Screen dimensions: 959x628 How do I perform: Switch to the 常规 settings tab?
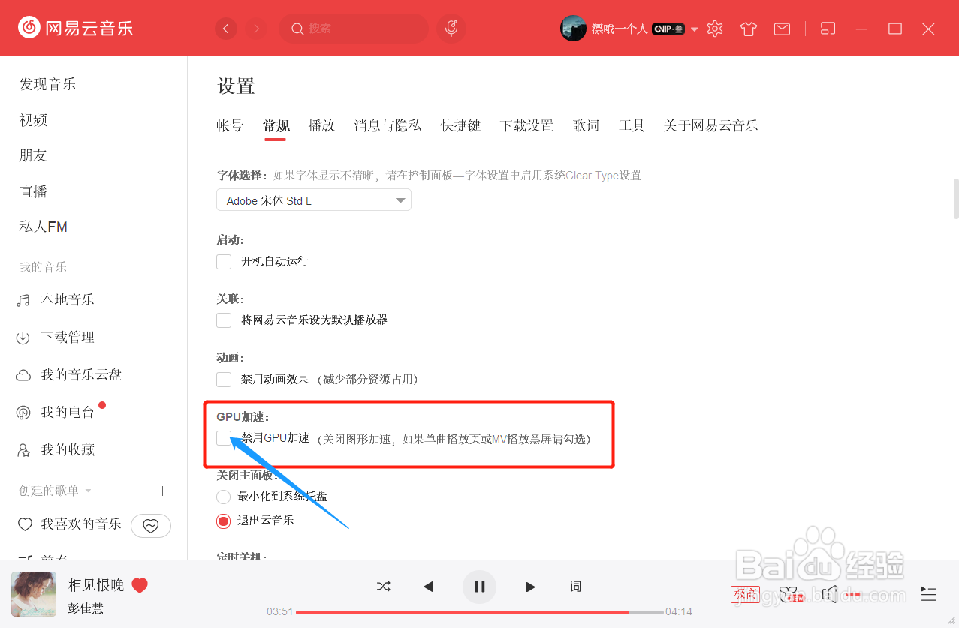(x=276, y=125)
